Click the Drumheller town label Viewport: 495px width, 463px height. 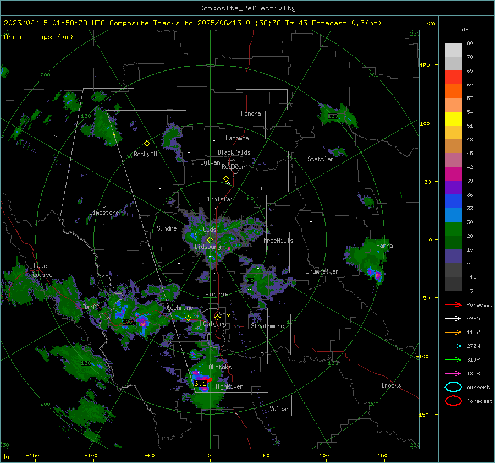322,271
